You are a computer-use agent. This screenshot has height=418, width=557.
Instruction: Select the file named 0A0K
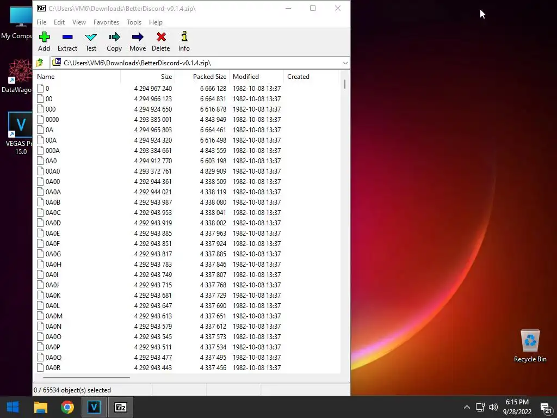tap(53, 295)
